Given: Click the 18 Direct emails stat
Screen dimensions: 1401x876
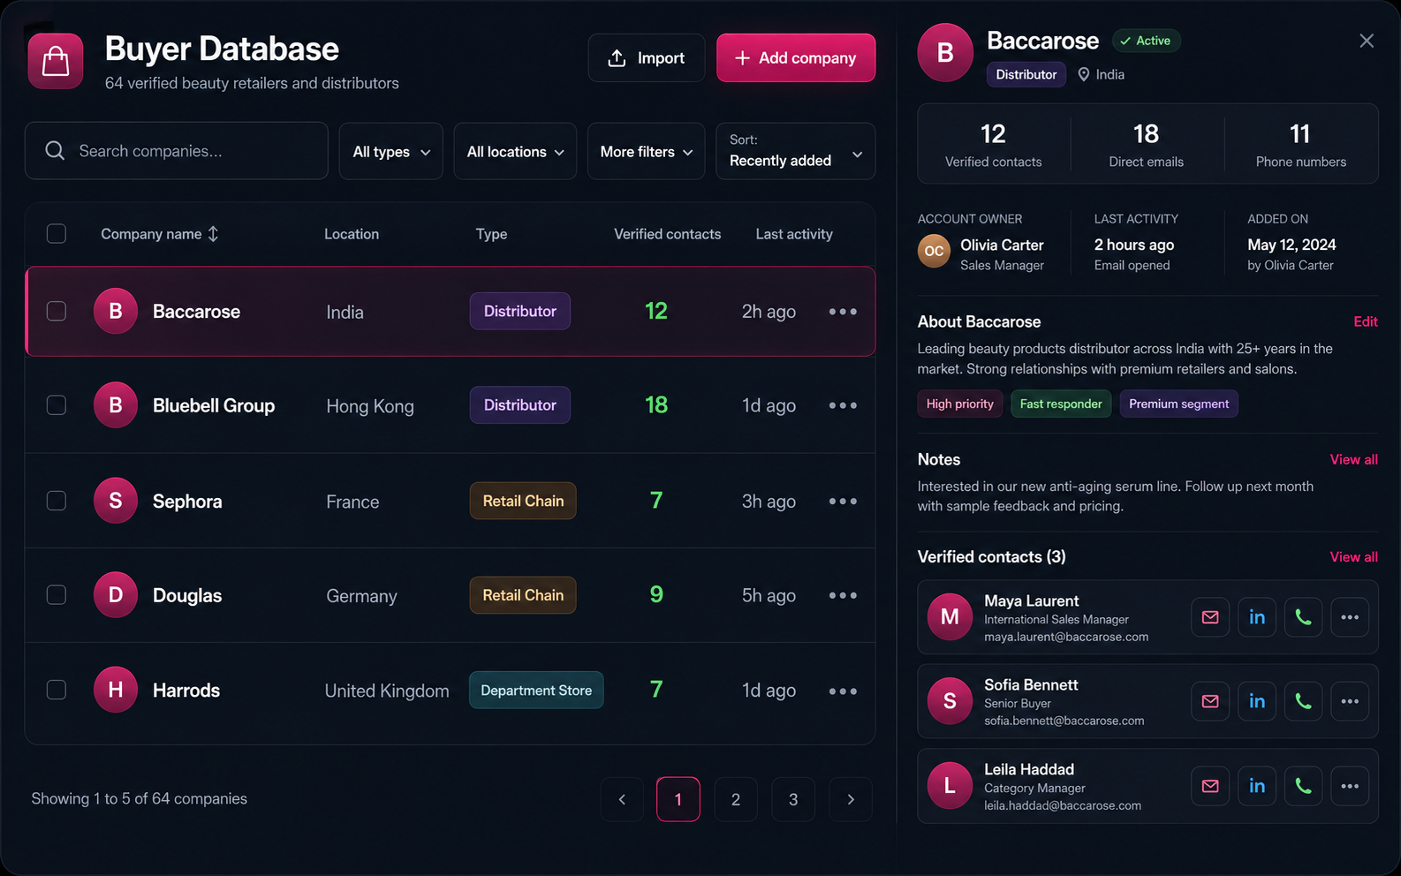Looking at the screenshot, I should (1147, 144).
